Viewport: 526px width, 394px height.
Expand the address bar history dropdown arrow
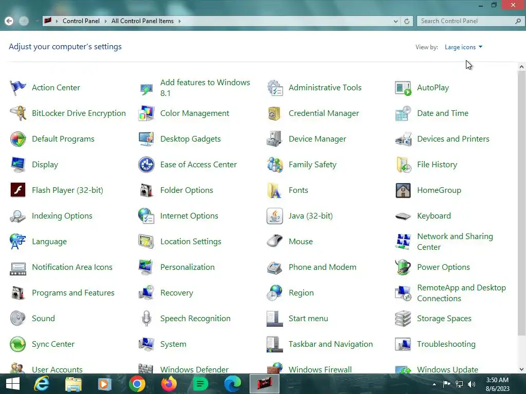point(396,21)
